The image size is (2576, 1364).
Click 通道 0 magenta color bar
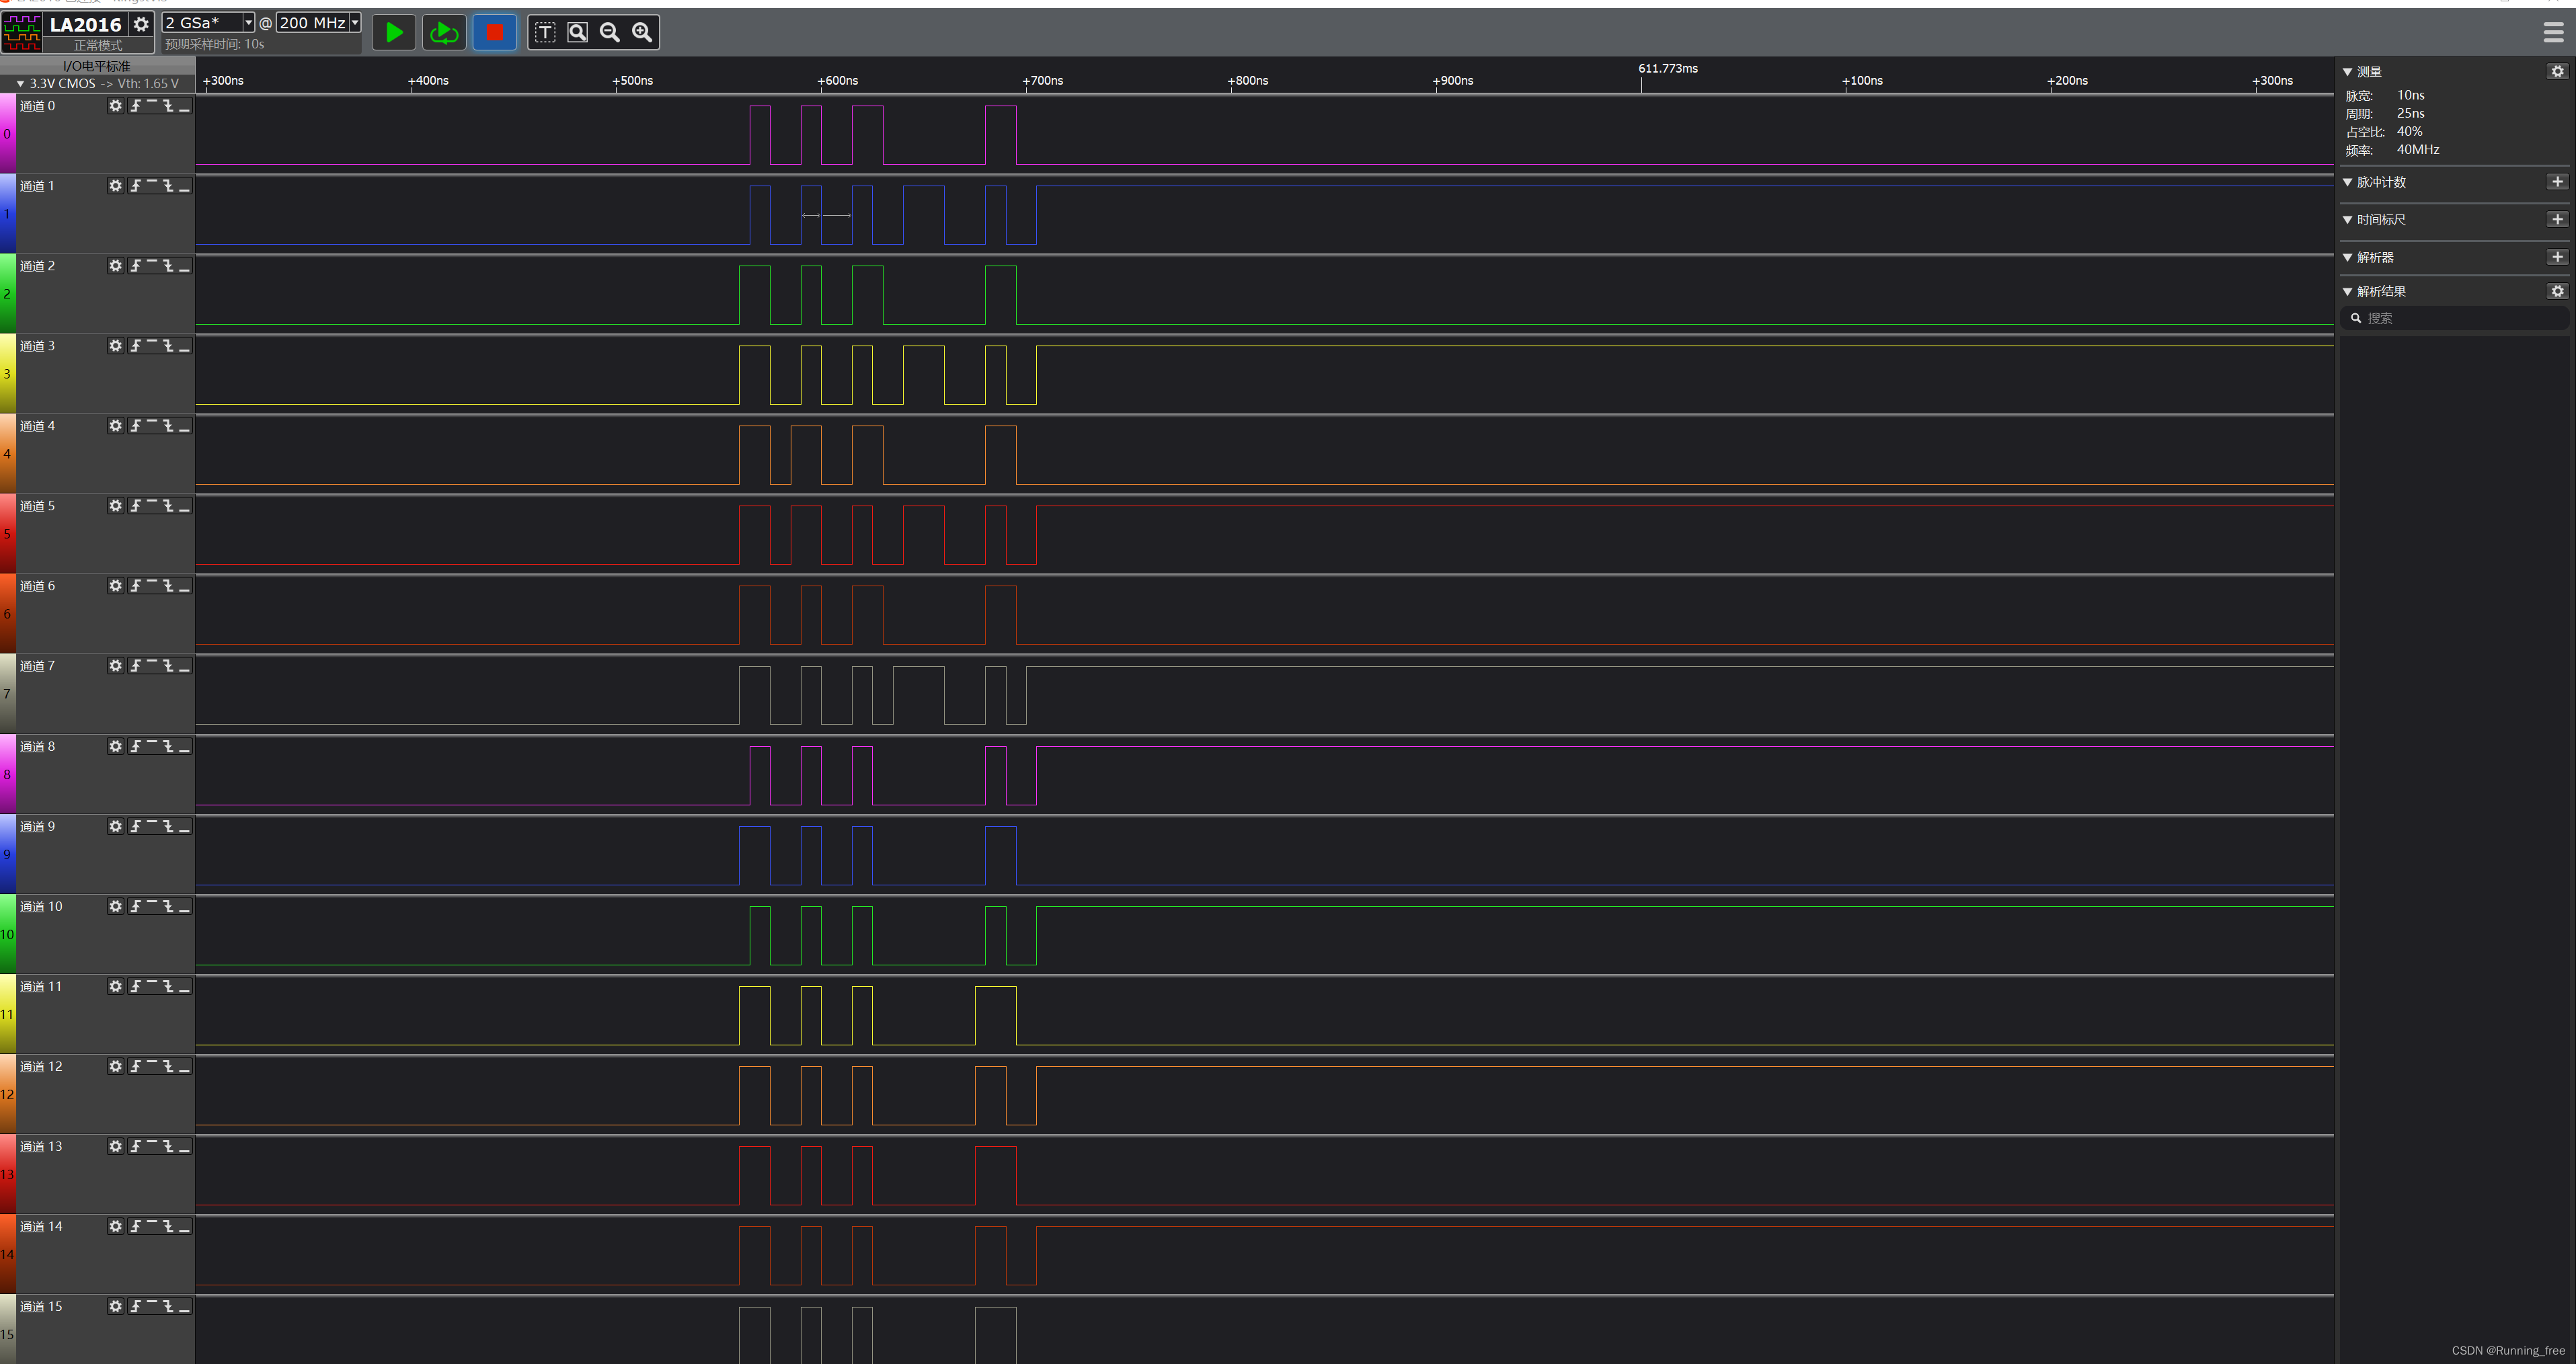7,134
